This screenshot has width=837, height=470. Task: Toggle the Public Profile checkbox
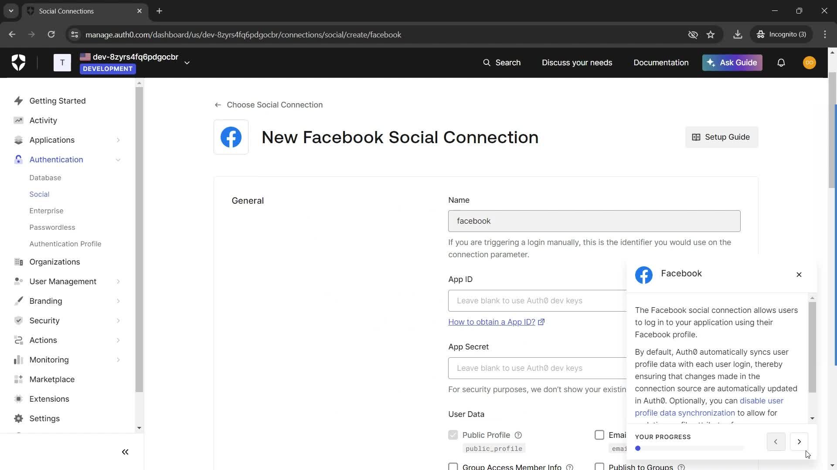coord(453,435)
